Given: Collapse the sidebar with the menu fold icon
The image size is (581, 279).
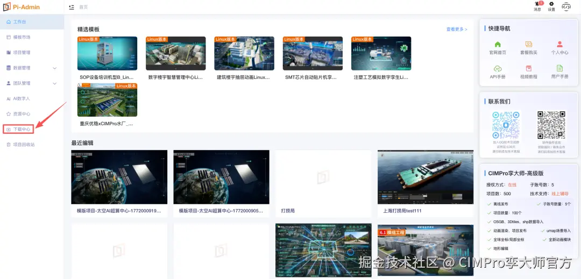Looking at the screenshot, I should [72, 7].
